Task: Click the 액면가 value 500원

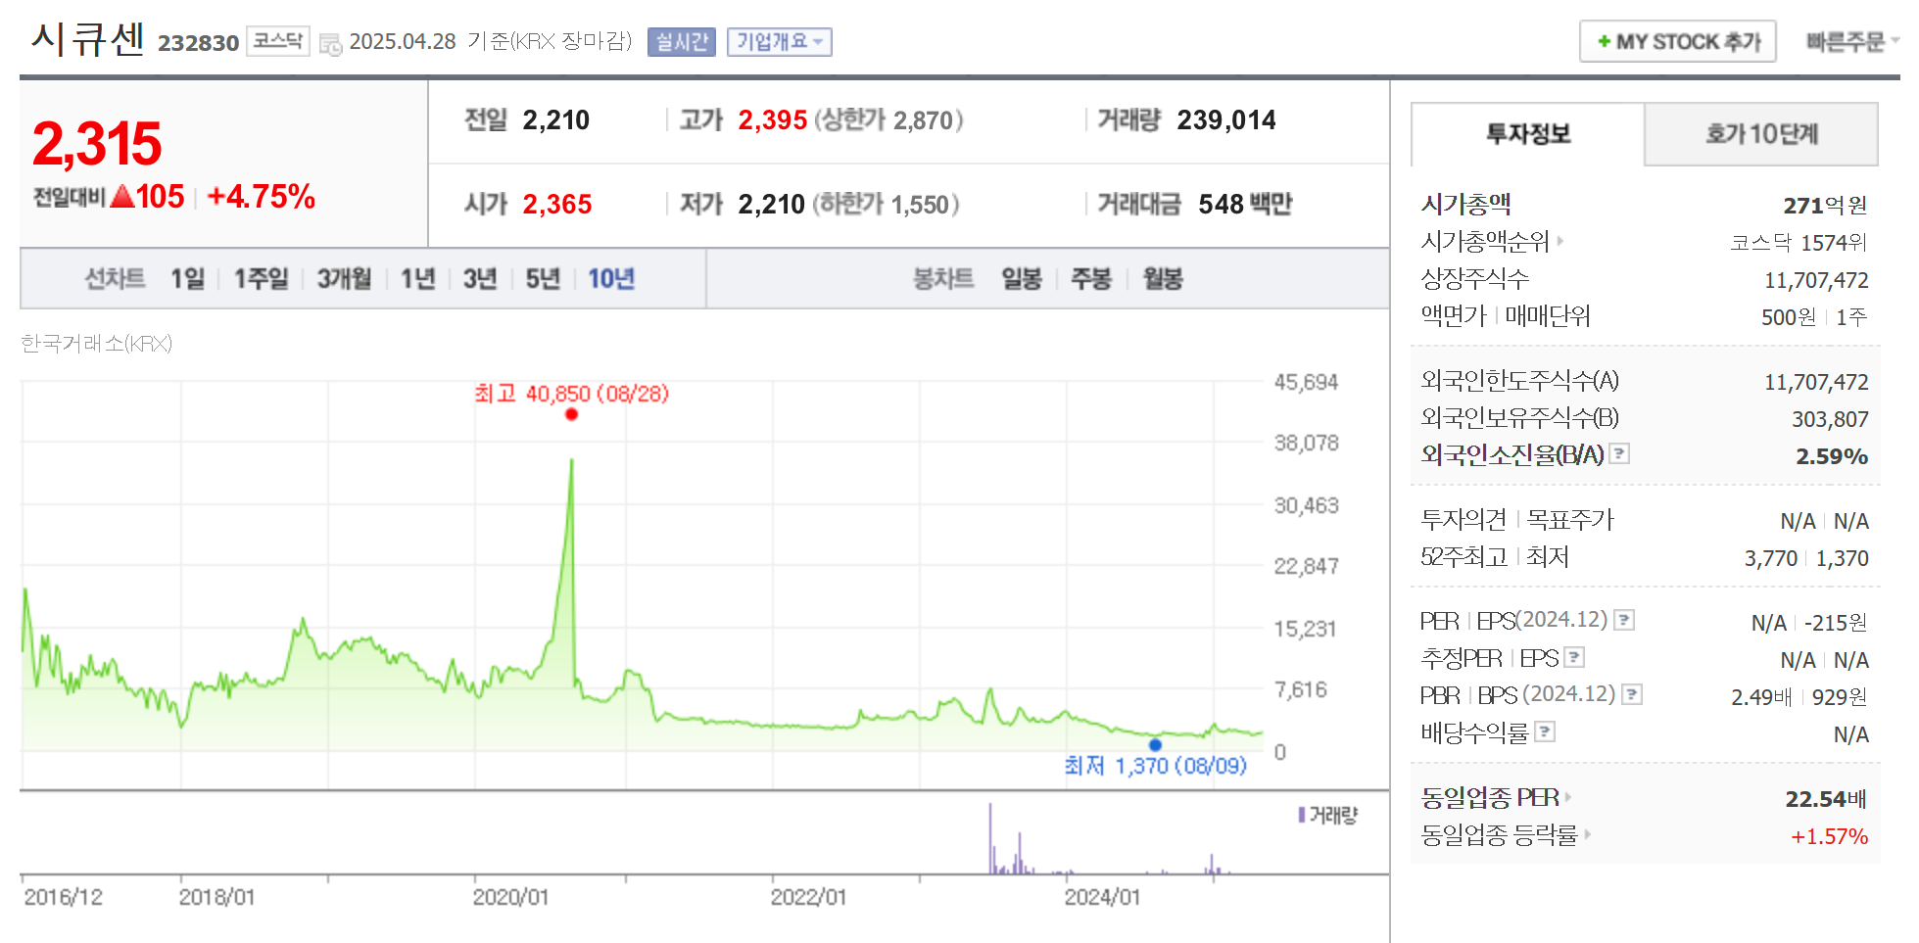Action: [1789, 317]
